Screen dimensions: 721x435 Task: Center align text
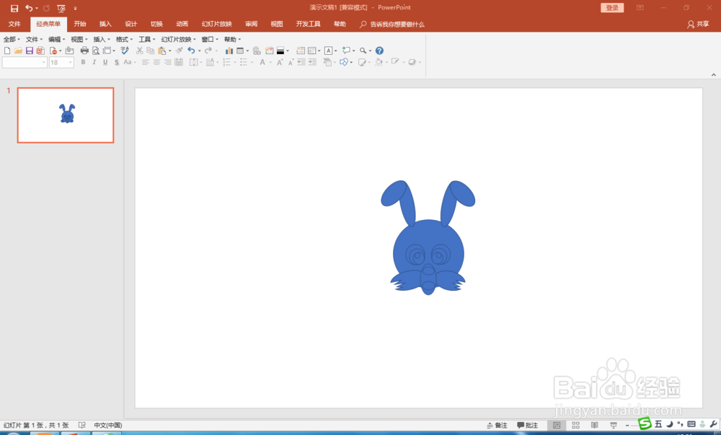click(156, 62)
